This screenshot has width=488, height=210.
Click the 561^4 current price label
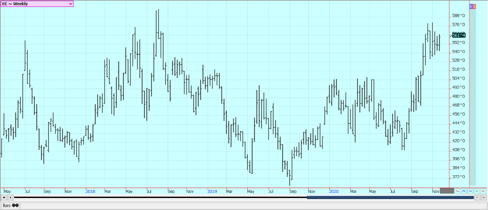coord(459,35)
